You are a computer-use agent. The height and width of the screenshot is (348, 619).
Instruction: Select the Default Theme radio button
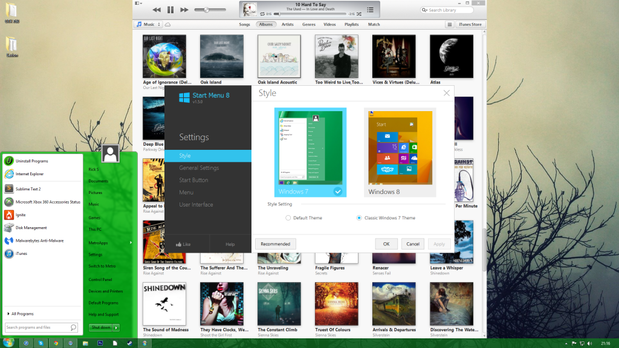click(x=288, y=217)
